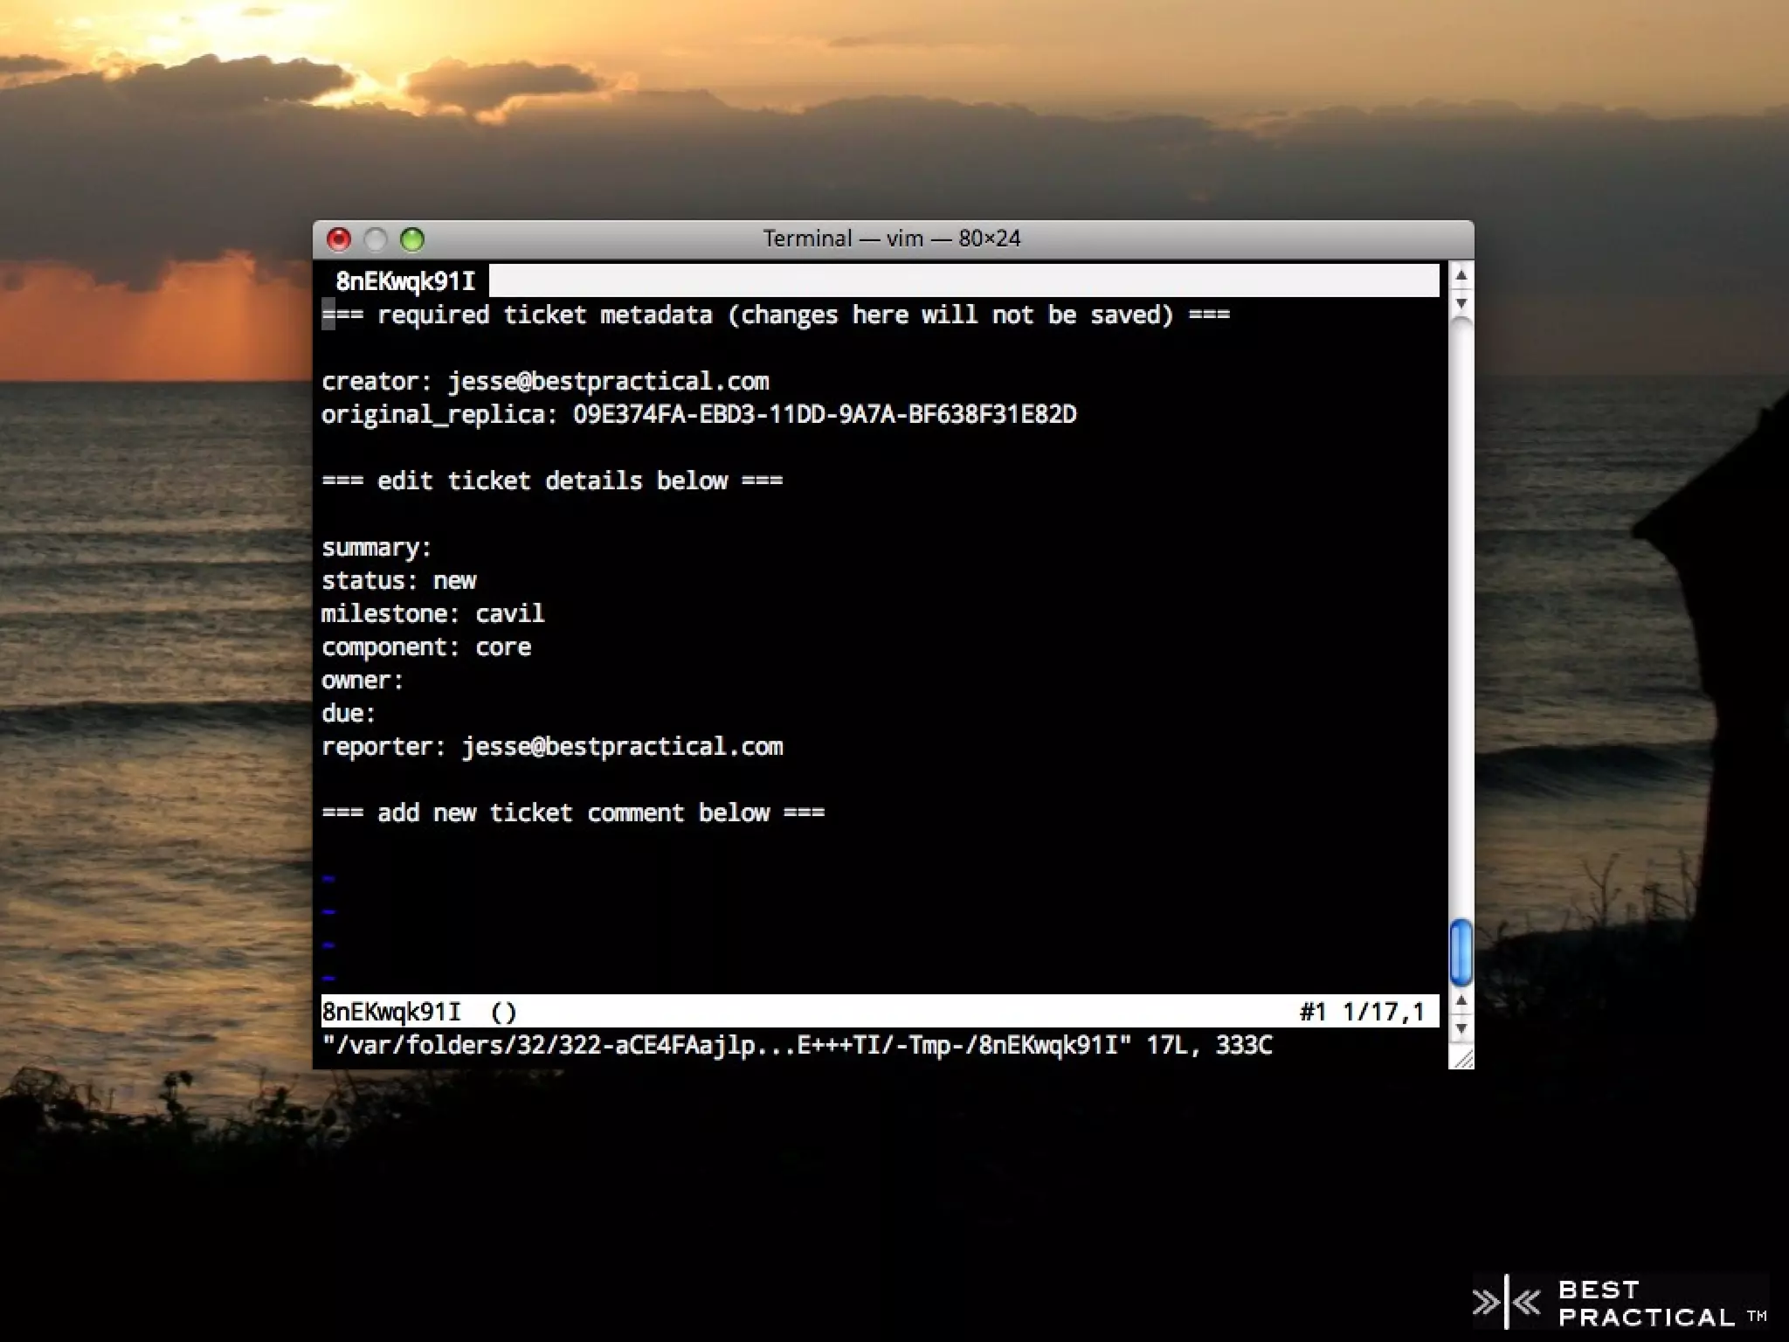The height and width of the screenshot is (1342, 1789).
Task: Click the bottommost scroll down arrow
Action: click(x=1461, y=1028)
